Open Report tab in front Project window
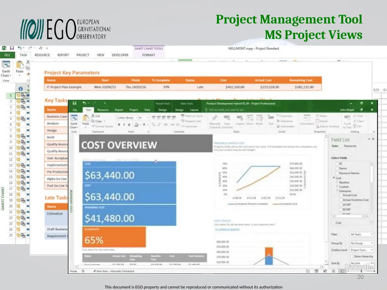Image resolution: width=387 pixels, height=290 pixels. click(119, 110)
